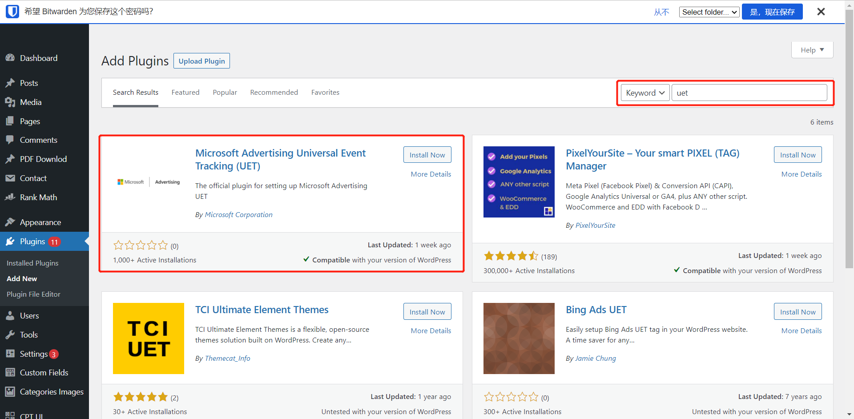Open Installed Plugins submenu item
Image resolution: width=854 pixels, height=419 pixels.
pos(32,263)
